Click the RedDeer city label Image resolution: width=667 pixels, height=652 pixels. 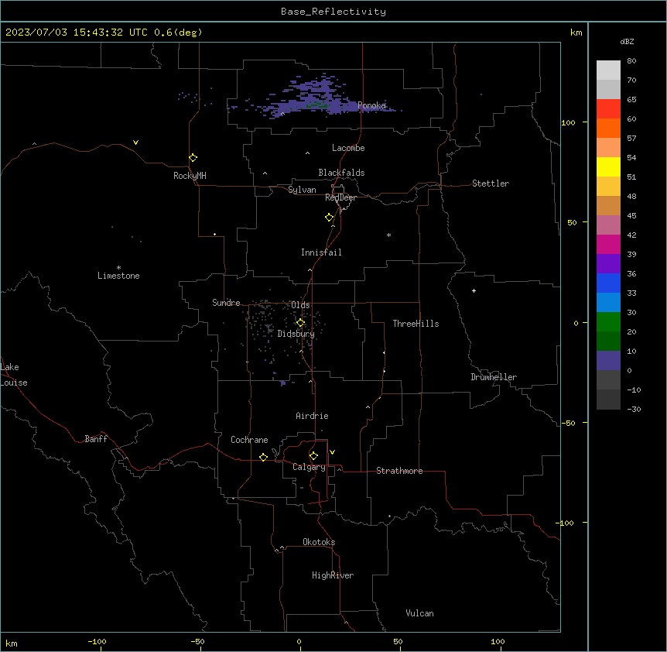click(340, 197)
